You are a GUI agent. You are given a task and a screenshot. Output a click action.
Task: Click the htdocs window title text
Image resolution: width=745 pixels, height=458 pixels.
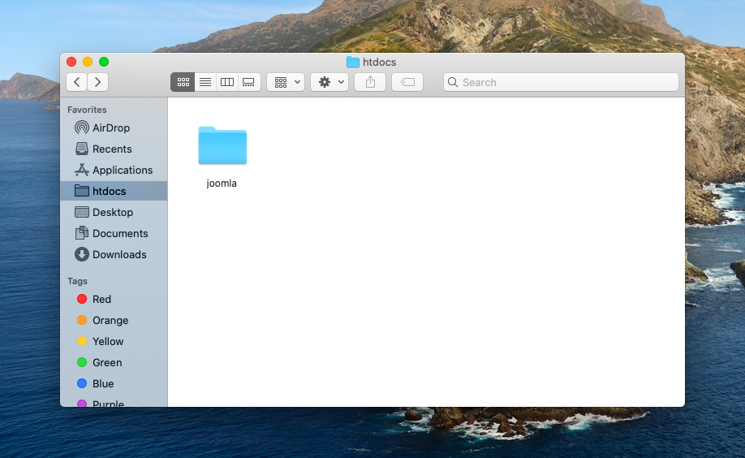379,63
